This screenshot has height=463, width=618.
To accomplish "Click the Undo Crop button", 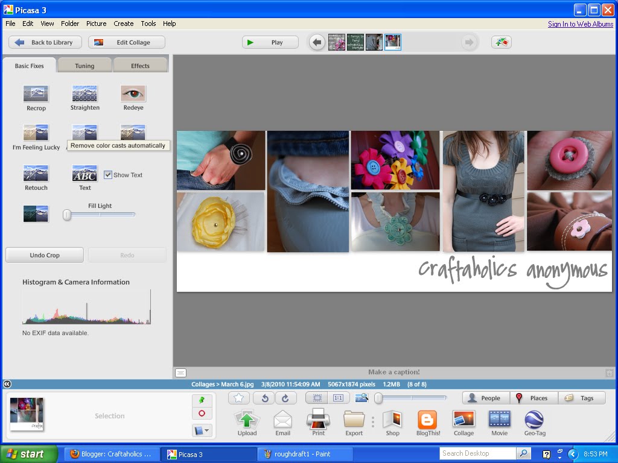I will coord(45,255).
